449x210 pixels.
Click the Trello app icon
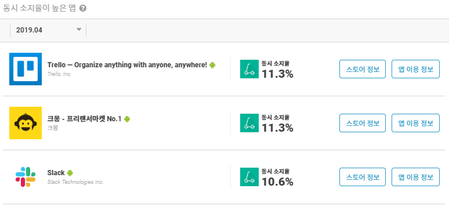26,69
